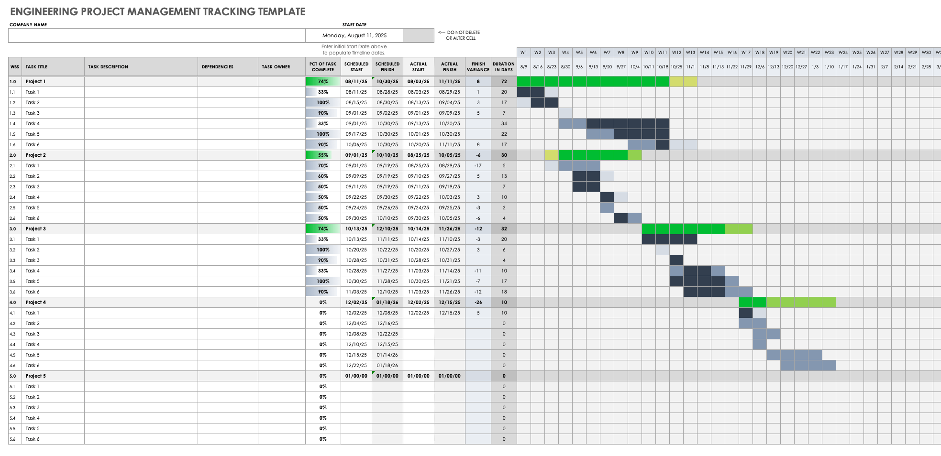Click row 4.3 scheduled start 12/08/25

pyautogui.click(x=356, y=334)
